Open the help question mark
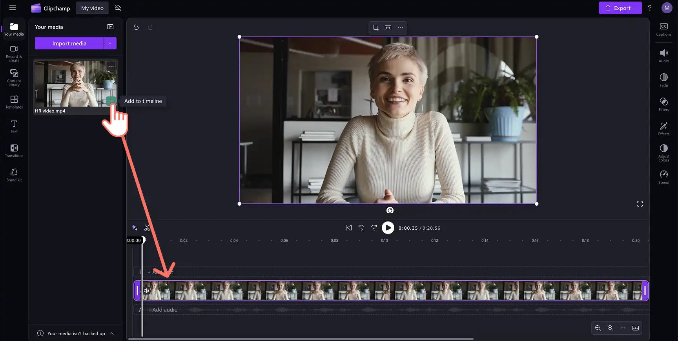Viewport: 678px width, 341px height. (x=650, y=8)
